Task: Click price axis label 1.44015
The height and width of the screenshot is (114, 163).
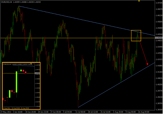Action: [x=159, y=41]
